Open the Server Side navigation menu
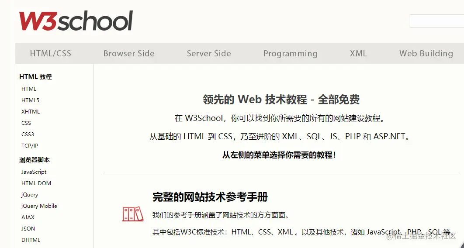This screenshot has width=464, height=248. tap(209, 54)
